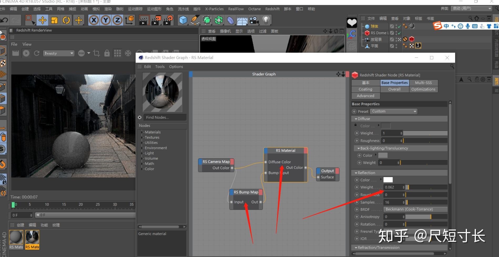
Task: Select the Rotate tool in the toolbar
Action: coord(66,20)
